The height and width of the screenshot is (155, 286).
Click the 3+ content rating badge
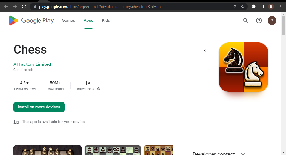tap(88, 83)
